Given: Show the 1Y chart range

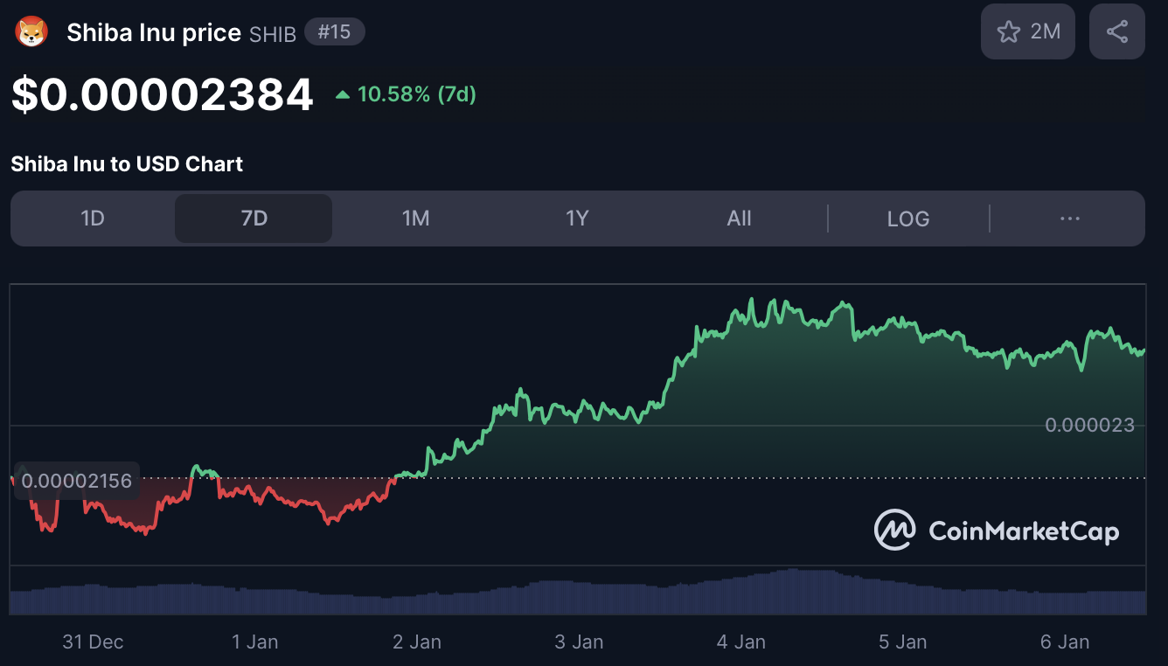Looking at the screenshot, I should 577,219.
